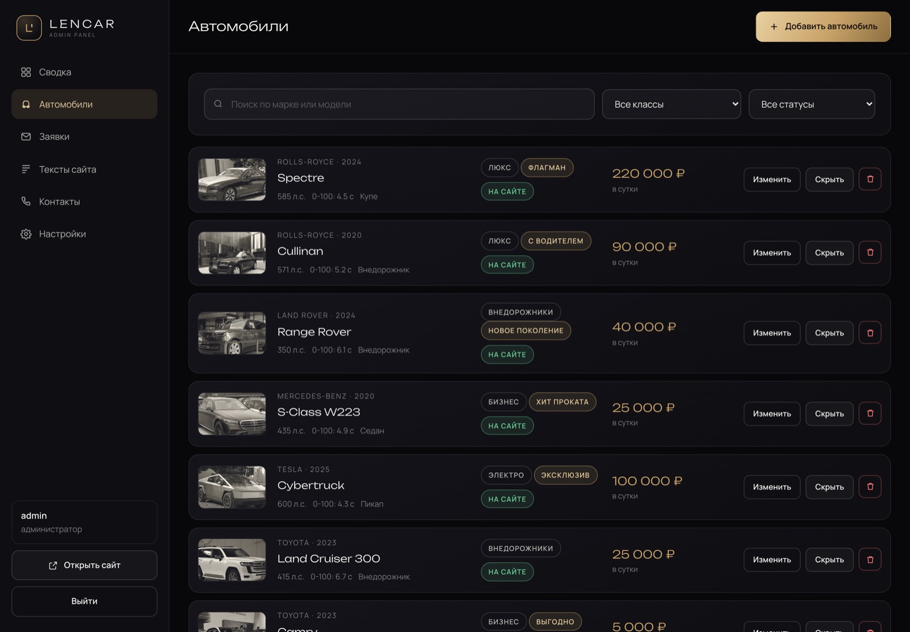Click the ЭЛЕКТРО class tag
Viewport: 910px width, 632px height.
click(506, 476)
